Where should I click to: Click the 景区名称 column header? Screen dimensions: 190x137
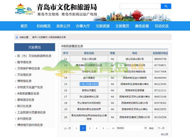(x=89, y=53)
